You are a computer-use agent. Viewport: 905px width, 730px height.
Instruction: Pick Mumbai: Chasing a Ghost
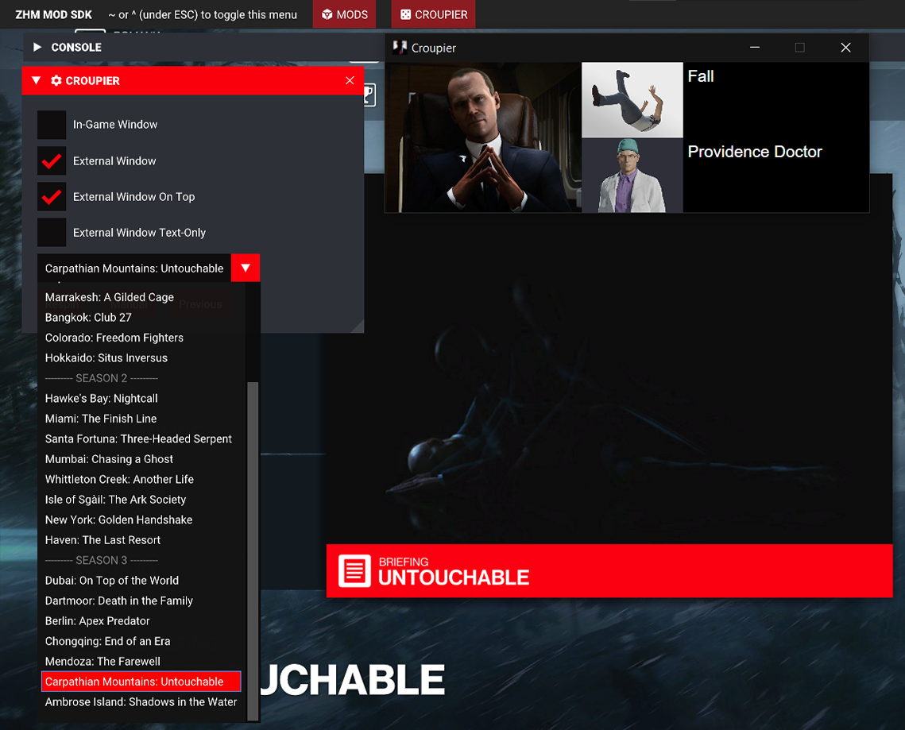point(109,459)
